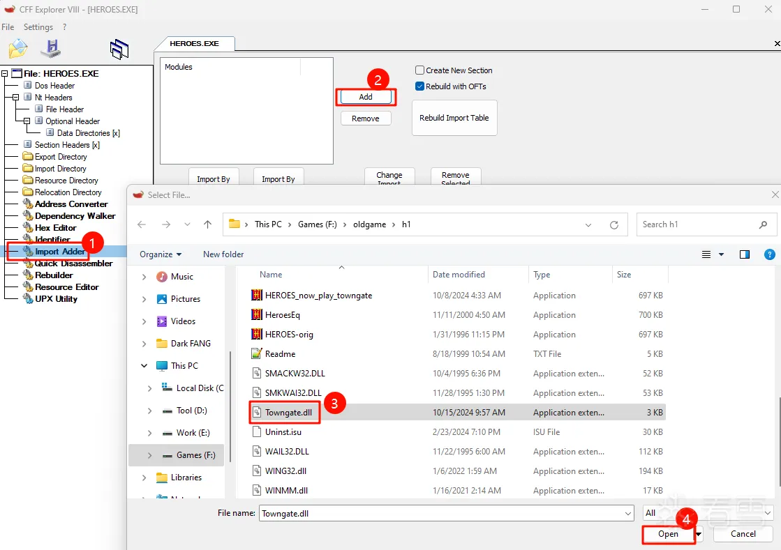Go up one folder with up arrow

coord(207,224)
